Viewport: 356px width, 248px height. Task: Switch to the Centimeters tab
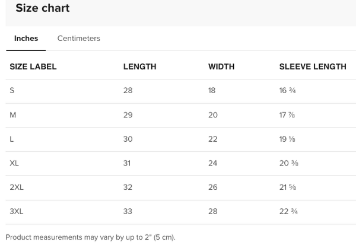tap(78, 39)
